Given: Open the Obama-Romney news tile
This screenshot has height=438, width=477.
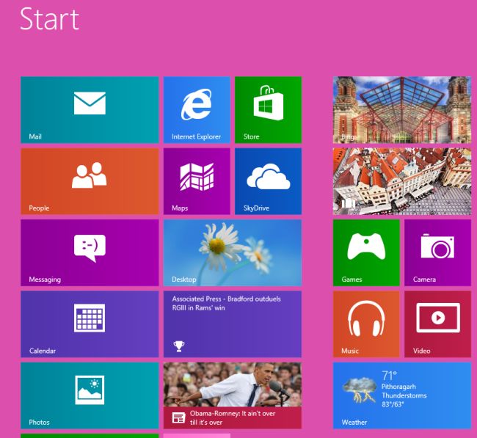Looking at the screenshot, I should point(233,395).
